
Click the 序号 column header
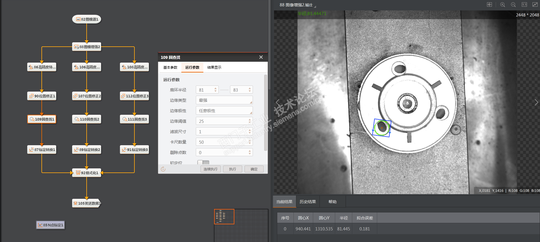click(x=285, y=218)
